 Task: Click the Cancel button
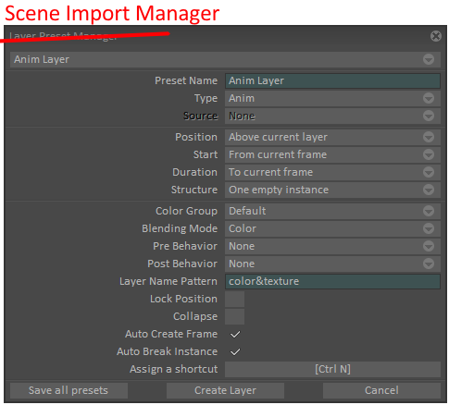[381, 390]
